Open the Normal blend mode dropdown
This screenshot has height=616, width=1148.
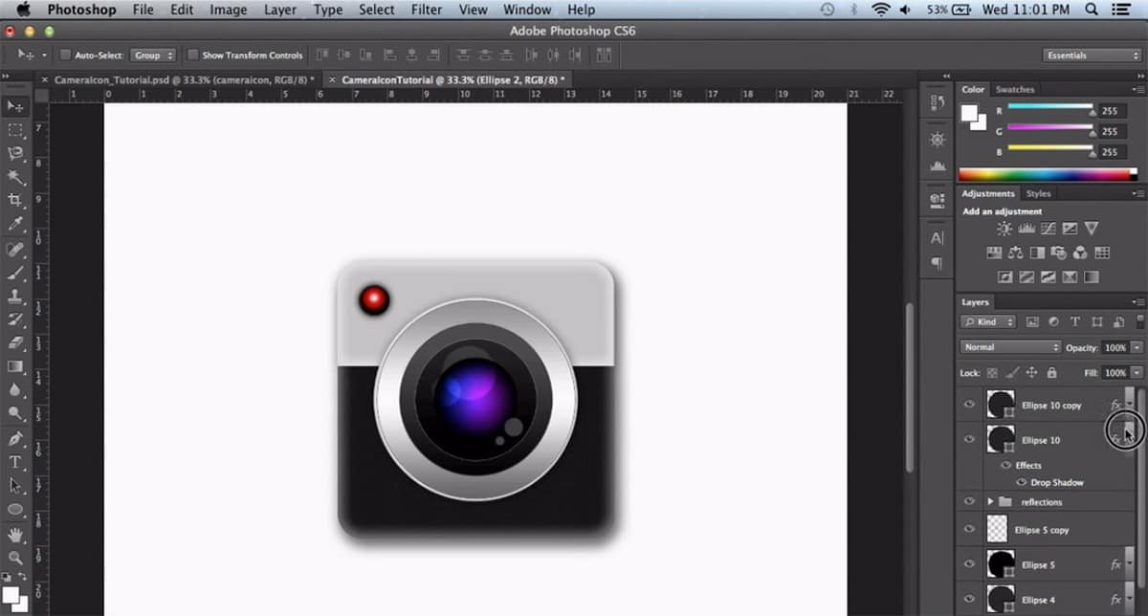pos(1010,347)
